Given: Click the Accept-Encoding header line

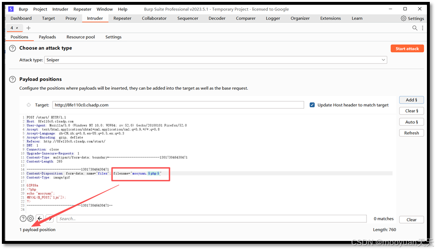Looking at the screenshot, I should [55, 137].
